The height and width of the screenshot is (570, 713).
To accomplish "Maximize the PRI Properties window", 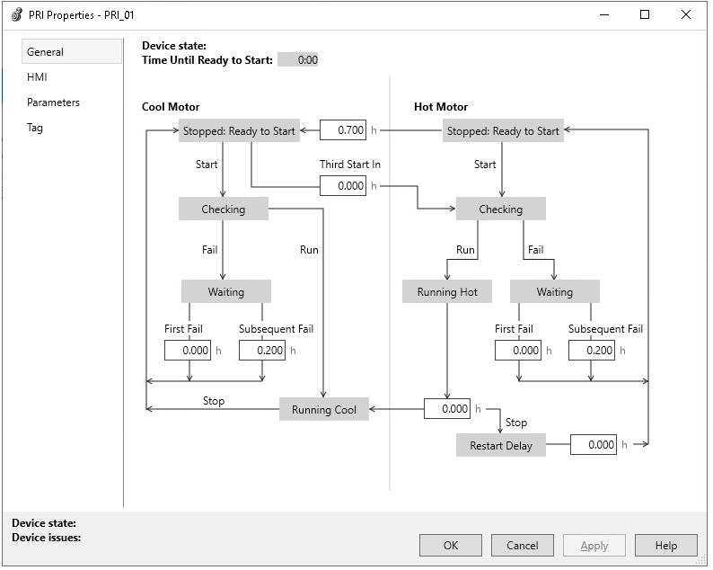I will tap(645, 14).
